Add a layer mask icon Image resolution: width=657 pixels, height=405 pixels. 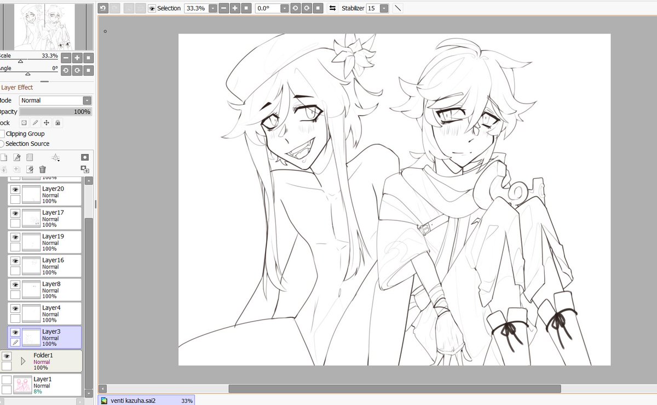85,157
